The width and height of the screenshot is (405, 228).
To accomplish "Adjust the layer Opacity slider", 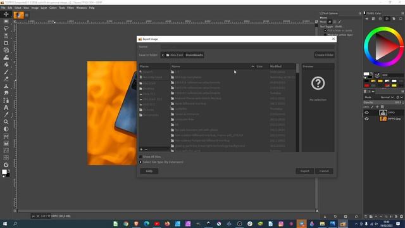I will click(x=383, y=103).
